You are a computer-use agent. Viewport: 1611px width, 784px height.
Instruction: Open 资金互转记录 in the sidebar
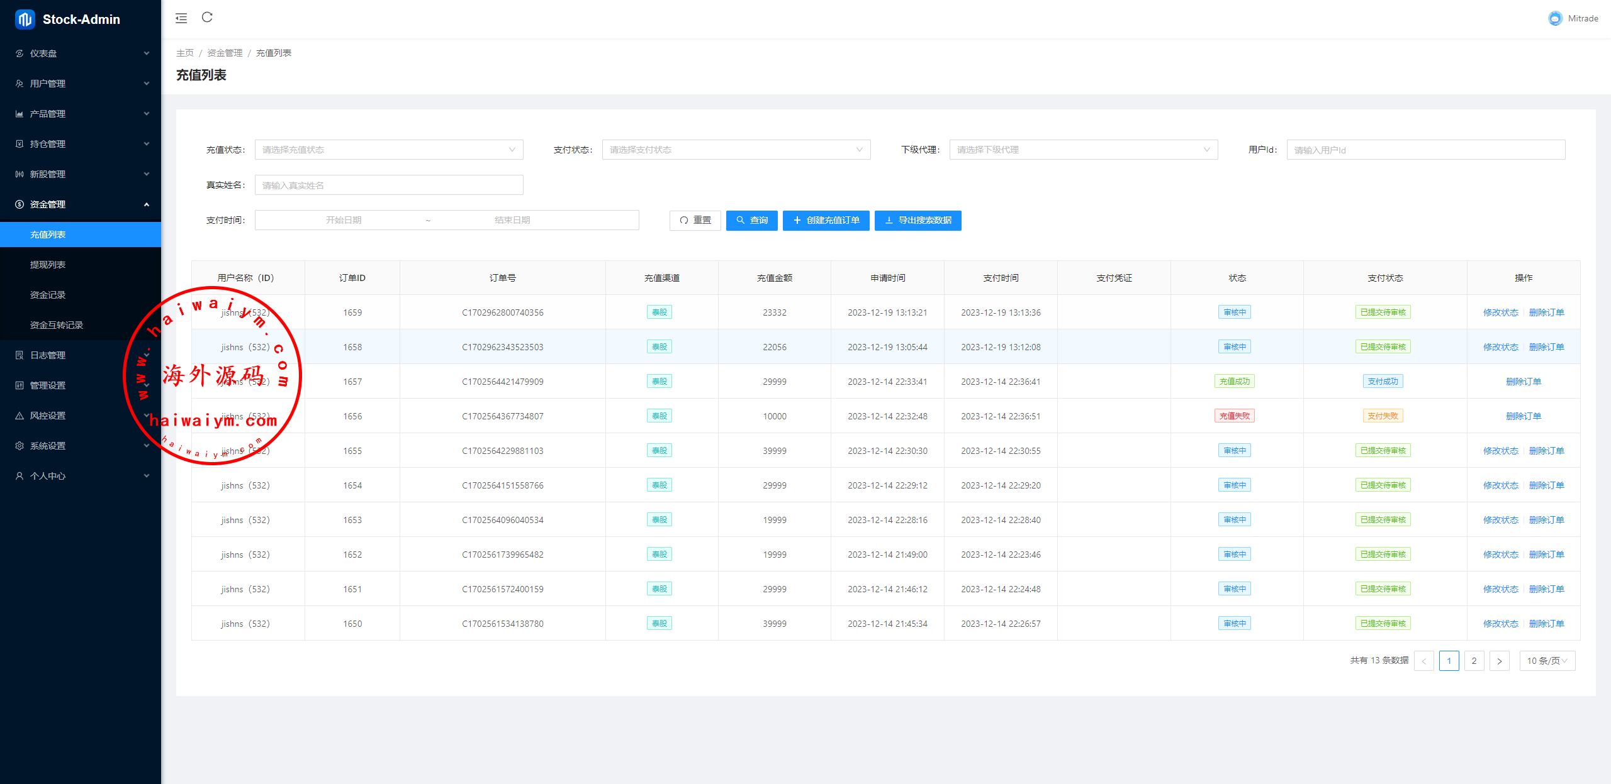click(57, 325)
